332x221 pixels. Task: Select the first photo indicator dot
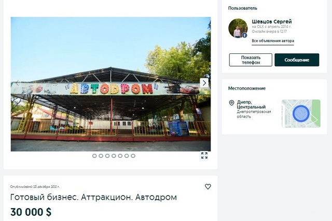94,156
